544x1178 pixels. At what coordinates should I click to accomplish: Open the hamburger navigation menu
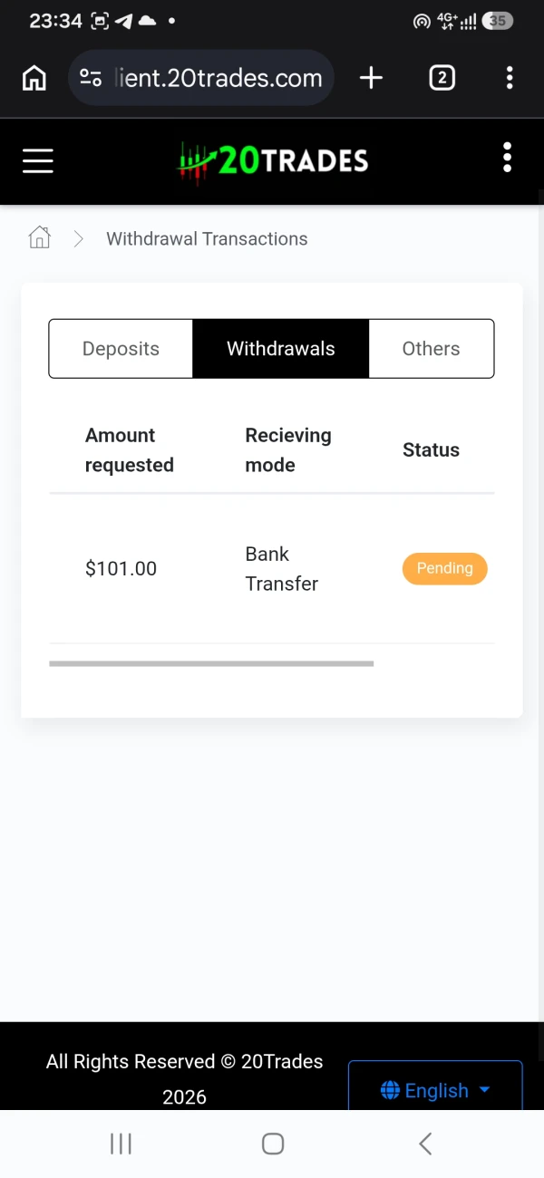click(38, 161)
